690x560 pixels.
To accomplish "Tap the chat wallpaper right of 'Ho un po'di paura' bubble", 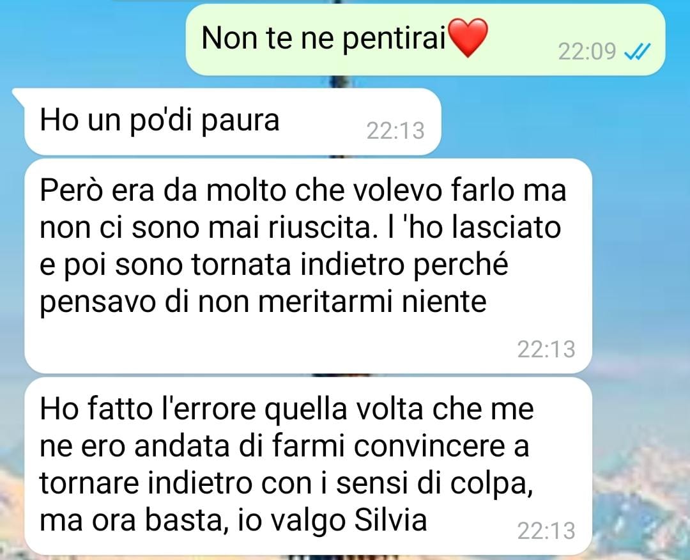I will (563, 121).
